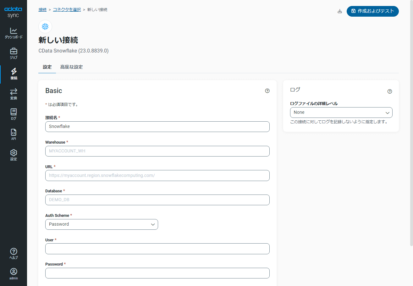Click the Auth Scheme field label
Screen dimensions: 413x286
pyautogui.click(x=57, y=216)
